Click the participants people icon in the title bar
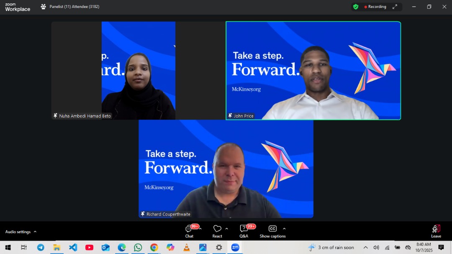Image resolution: width=452 pixels, height=254 pixels. click(43, 7)
